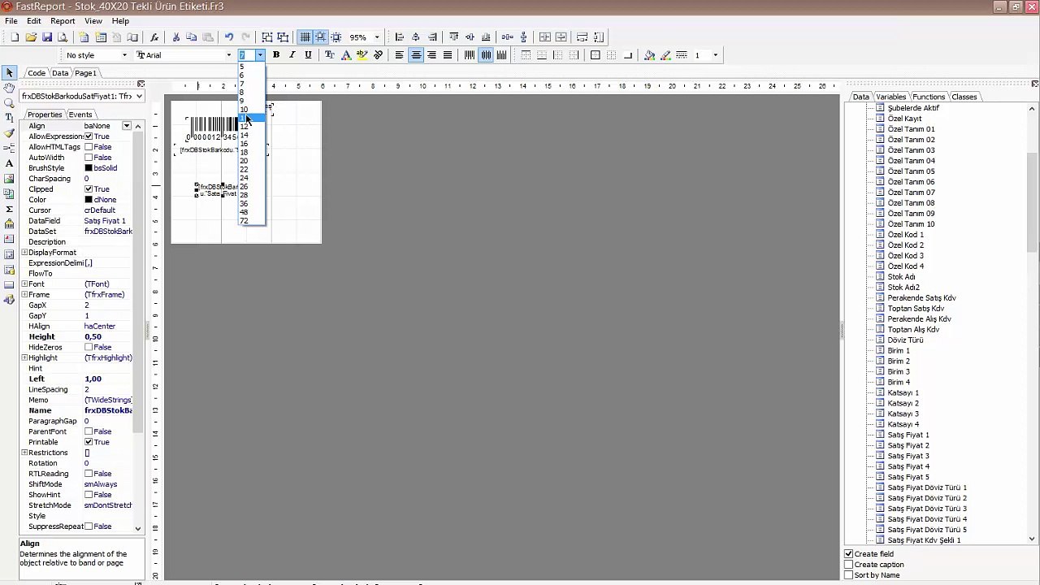Switch to the Data tab on left
The image size is (1040, 585).
click(x=60, y=73)
